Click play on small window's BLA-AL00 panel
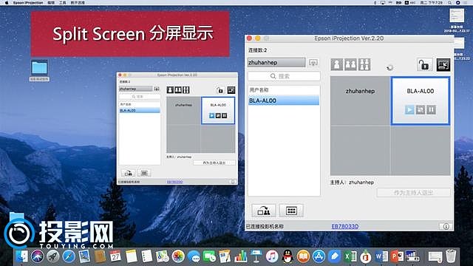 point(212,115)
